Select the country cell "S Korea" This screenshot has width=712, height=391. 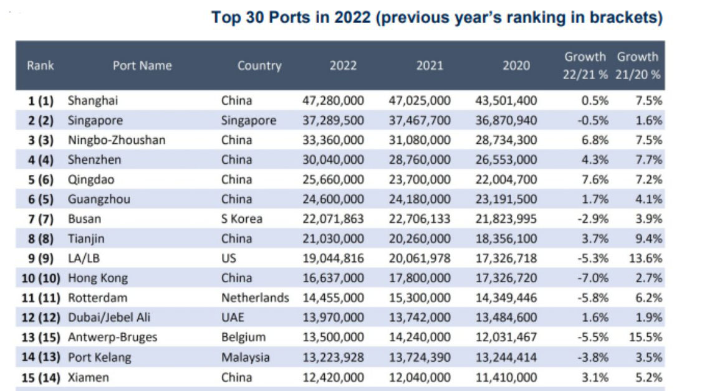pos(241,219)
